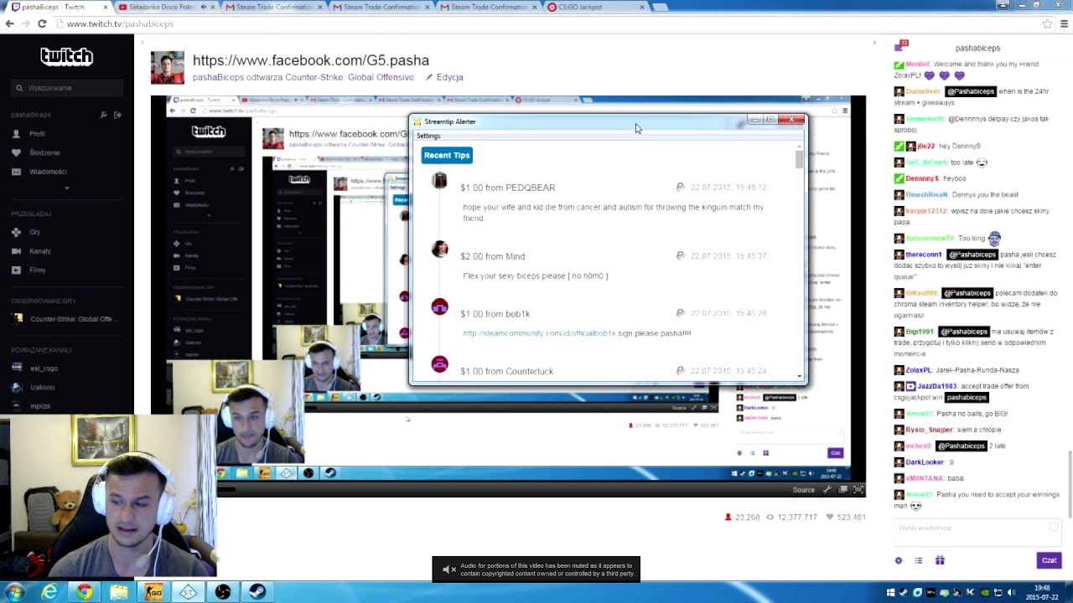Image resolution: width=1073 pixels, height=603 pixels.
Task: Open Settings menu in Streamtip Alerter
Action: [428, 136]
